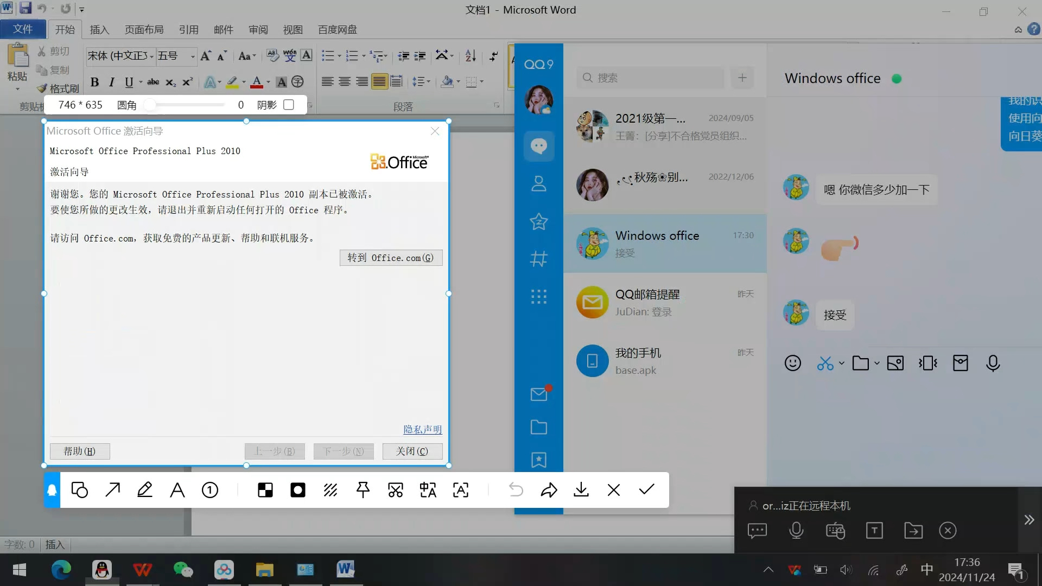Show hidden system tray icons
This screenshot has width=1042, height=586.
pyautogui.click(x=768, y=570)
